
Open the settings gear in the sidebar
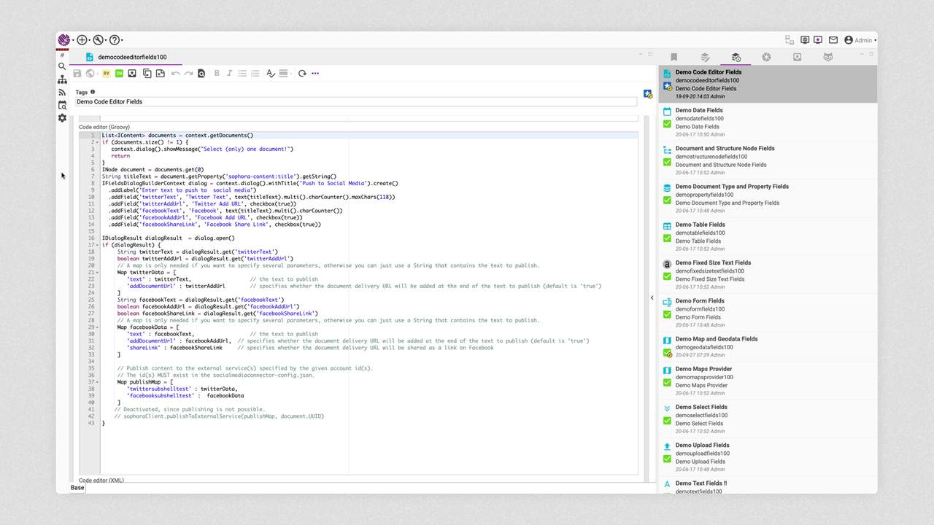62,118
